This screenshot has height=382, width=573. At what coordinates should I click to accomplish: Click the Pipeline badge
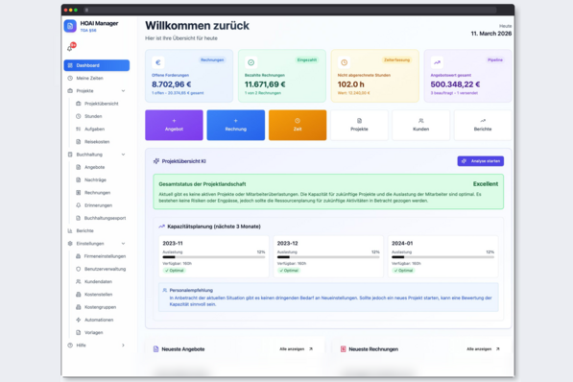pos(495,60)
